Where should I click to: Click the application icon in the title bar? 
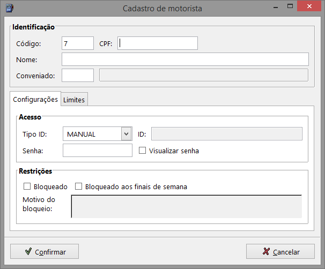tap(10, 8)
